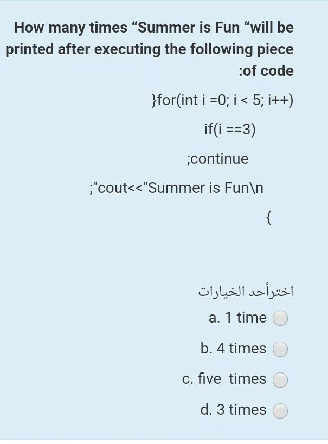Click the top of the question card
This screenshot has width=328, height=444.
click(163, 8)
